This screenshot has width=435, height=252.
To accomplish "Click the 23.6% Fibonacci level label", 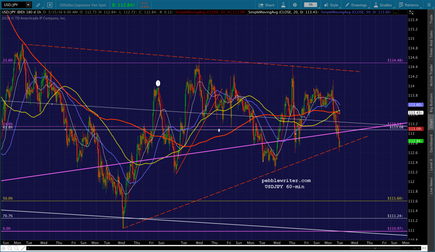I will (8, 60).
